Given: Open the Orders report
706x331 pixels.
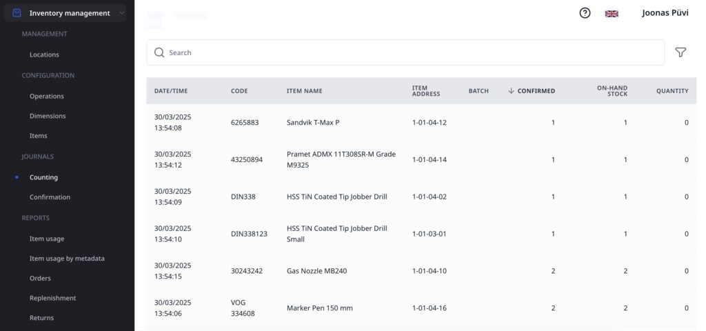Looking at the screenshot, I should pos(40,279).
